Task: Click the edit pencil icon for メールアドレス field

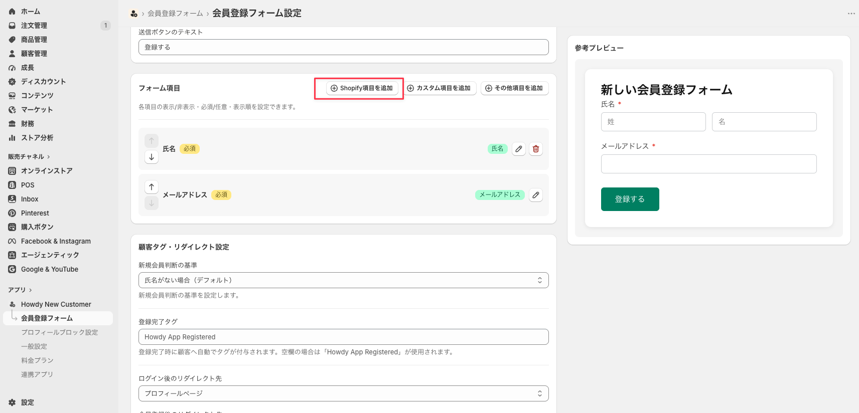Action: pos(536,195)
